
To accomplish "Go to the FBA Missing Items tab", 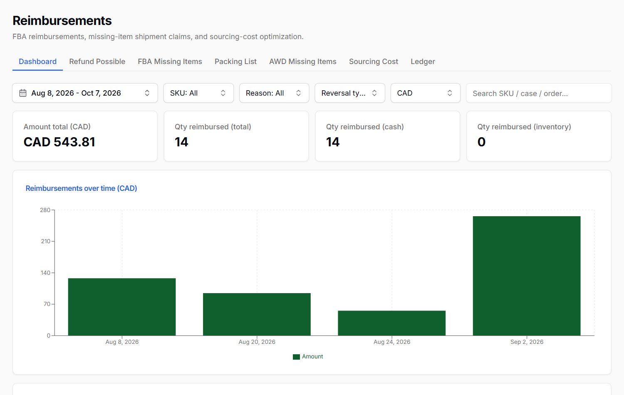I will [170, 62].
